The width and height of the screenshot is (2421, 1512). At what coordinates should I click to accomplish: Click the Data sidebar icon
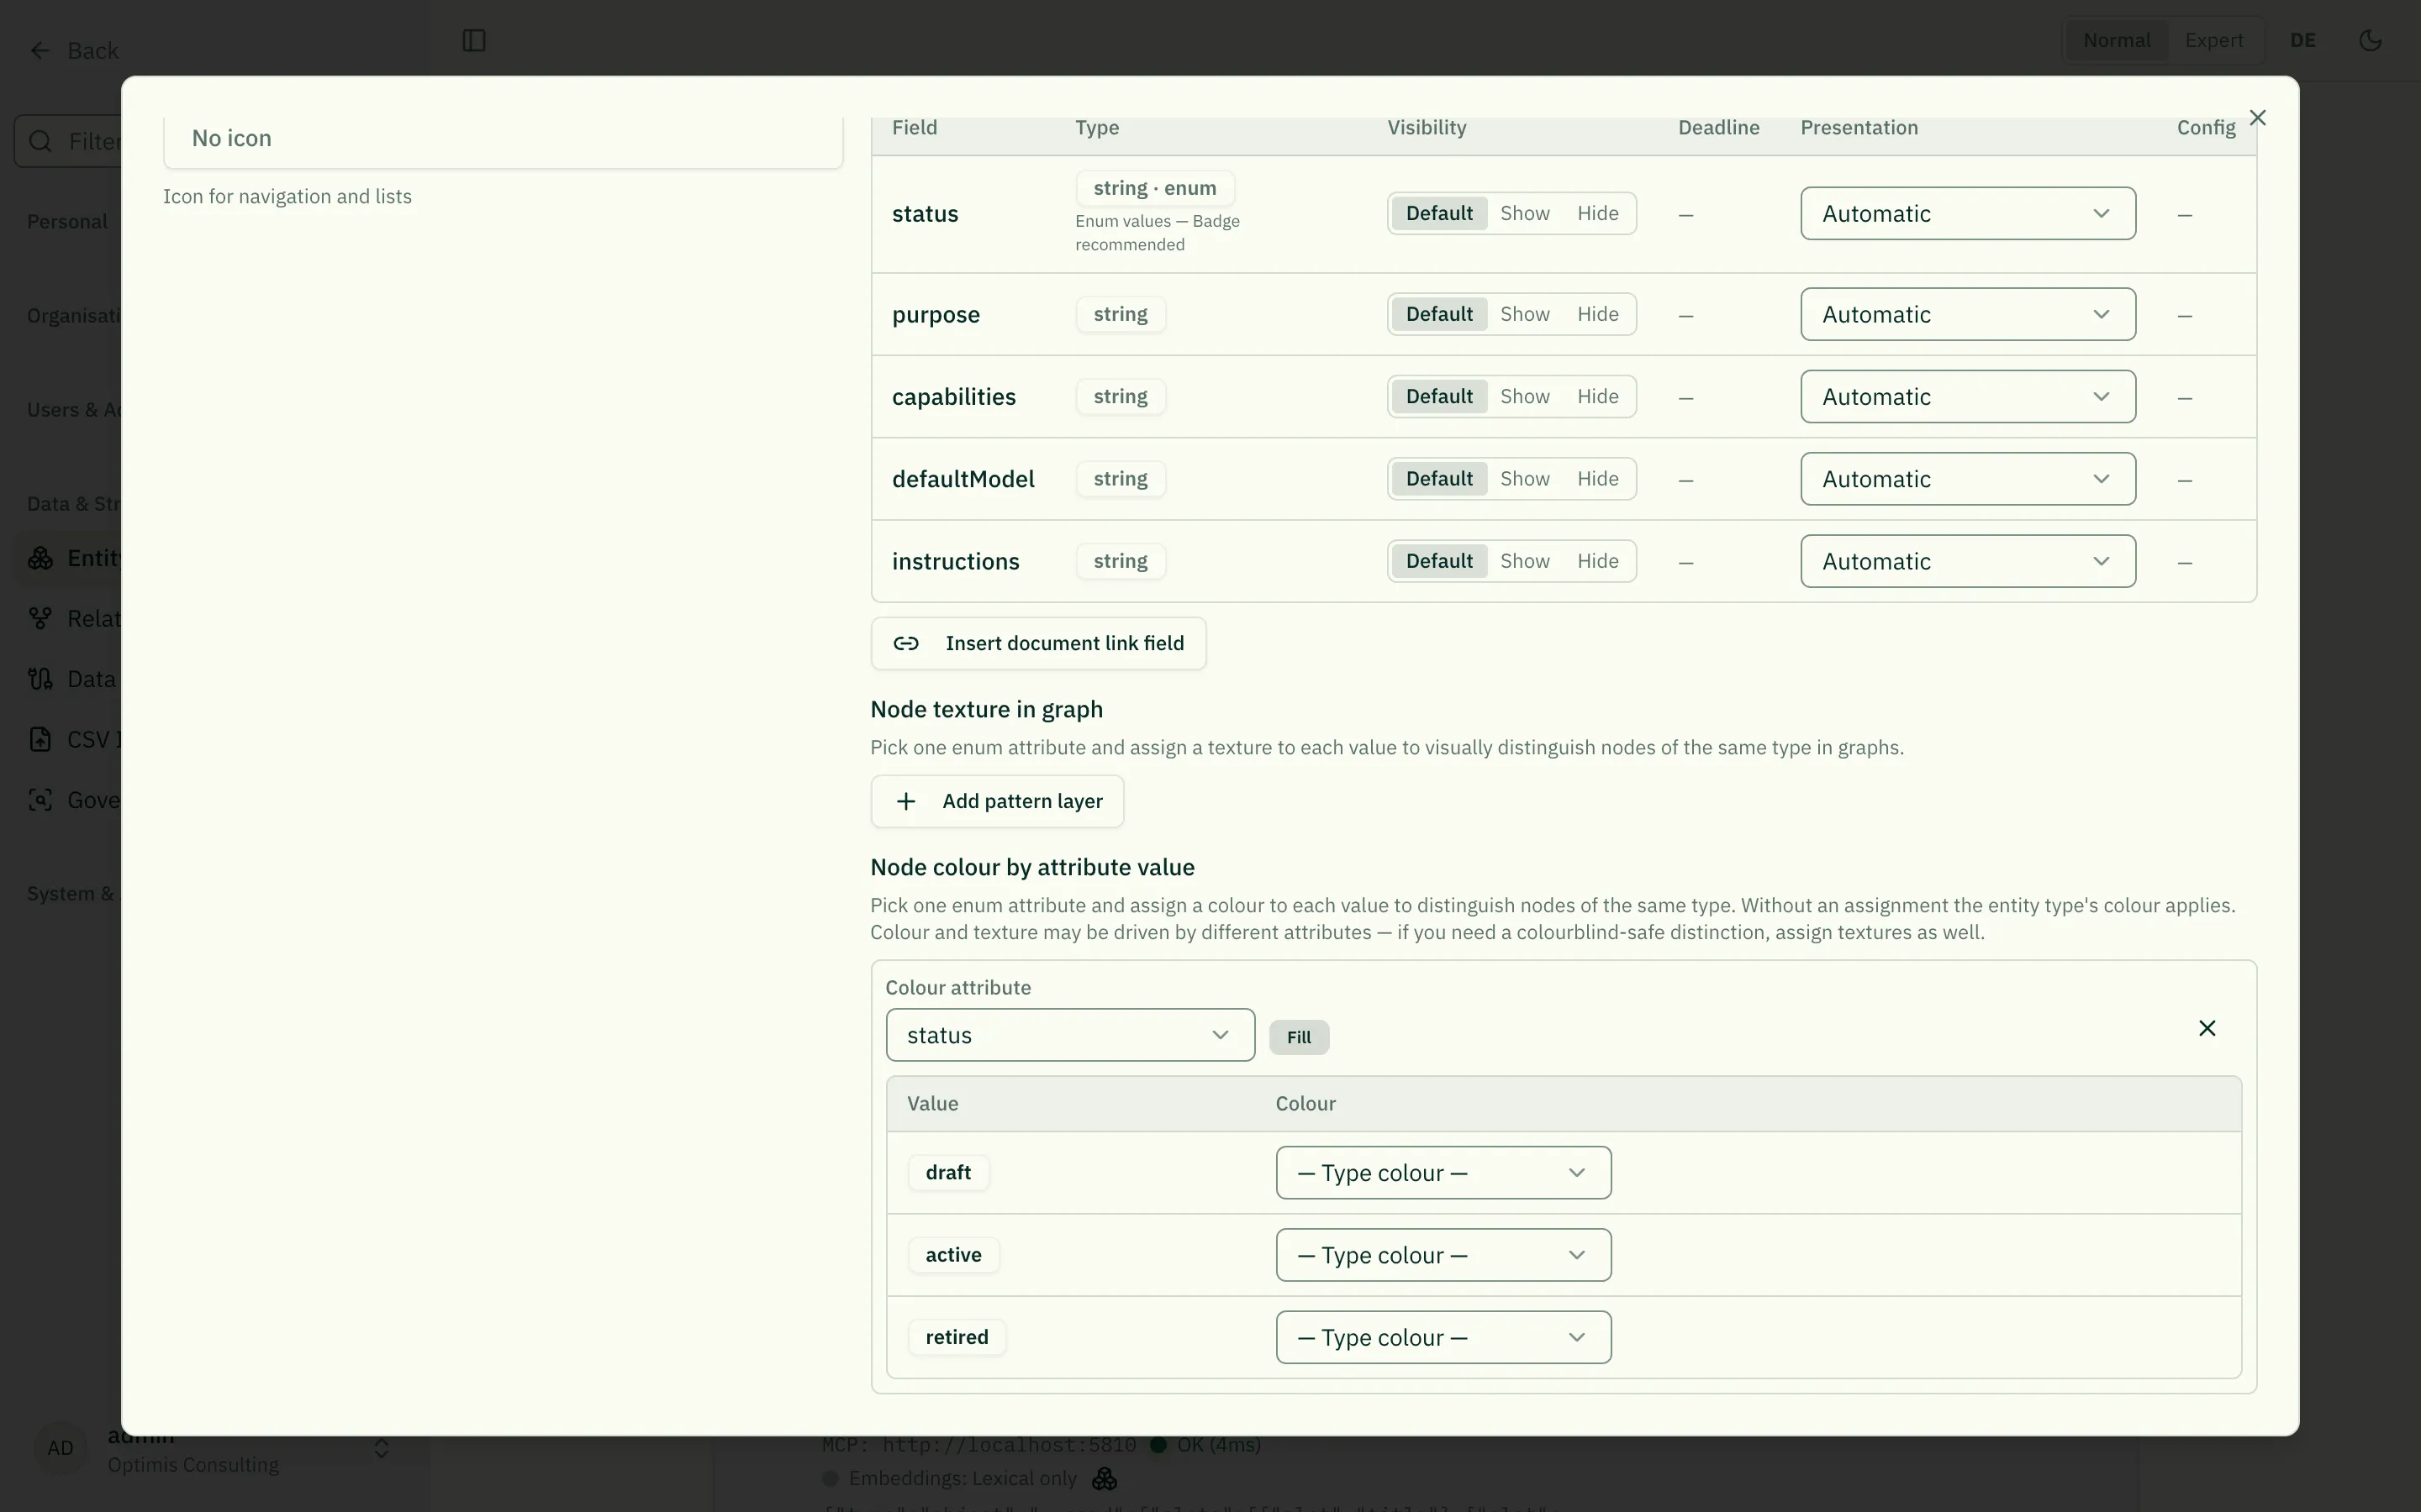tap(40, 679)
